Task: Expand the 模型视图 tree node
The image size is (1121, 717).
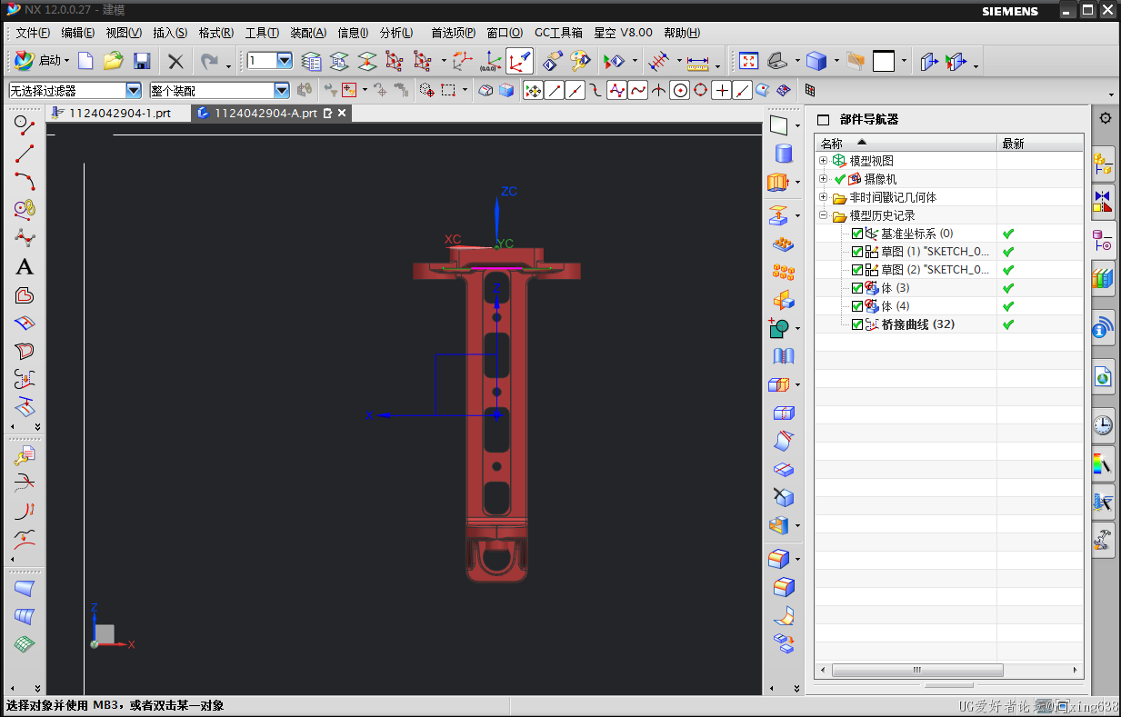Action: point(823,161)
